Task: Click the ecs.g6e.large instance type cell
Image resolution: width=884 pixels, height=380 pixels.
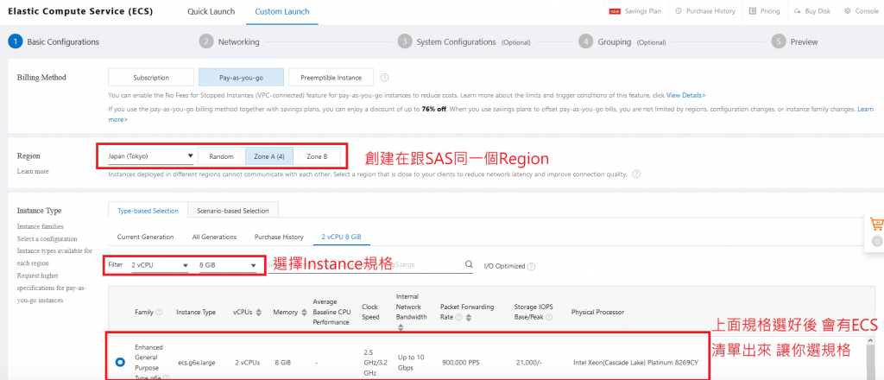Action: pos(196,363)
